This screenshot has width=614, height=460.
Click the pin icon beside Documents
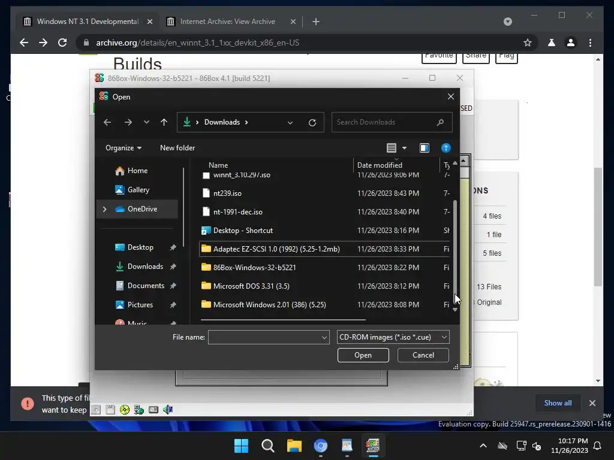click(173, 286)
